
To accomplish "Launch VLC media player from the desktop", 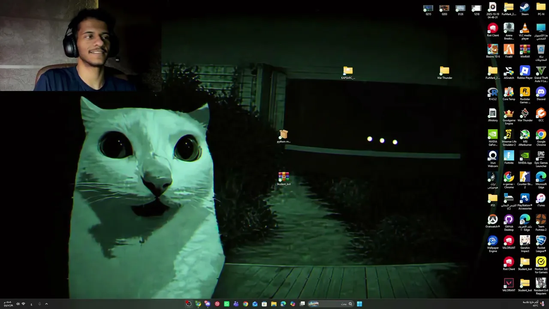I will click(525, 32).
